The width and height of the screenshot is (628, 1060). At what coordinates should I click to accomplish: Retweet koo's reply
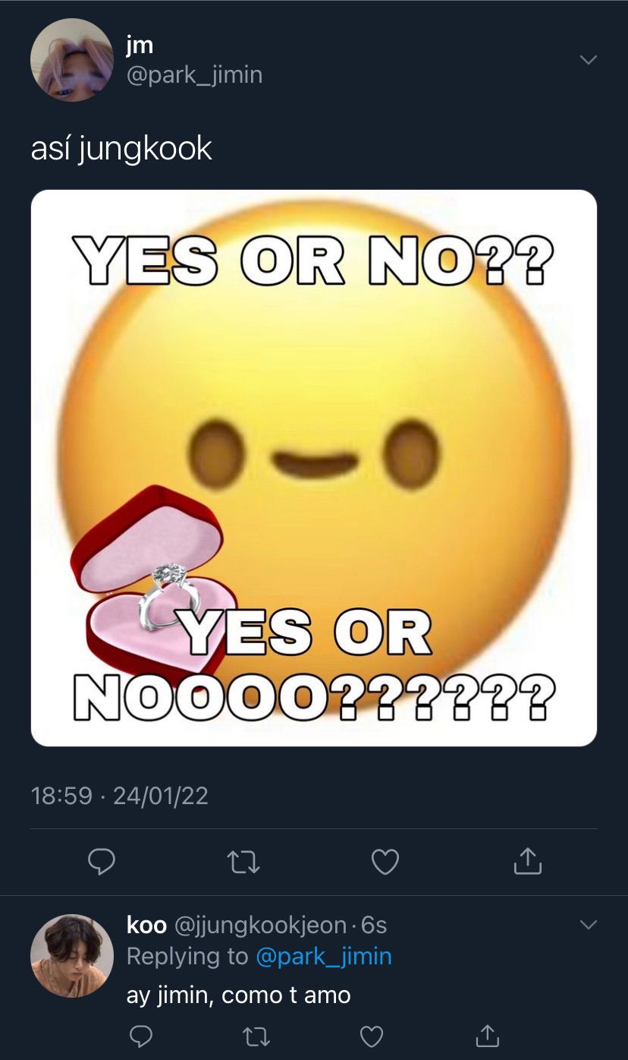[256, 1036]
